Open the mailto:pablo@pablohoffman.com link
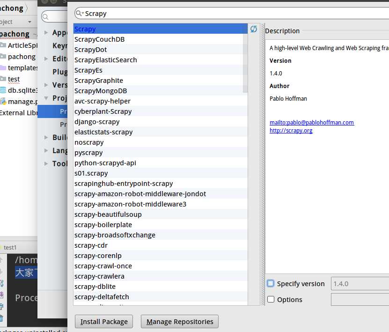 click(312, 122)
